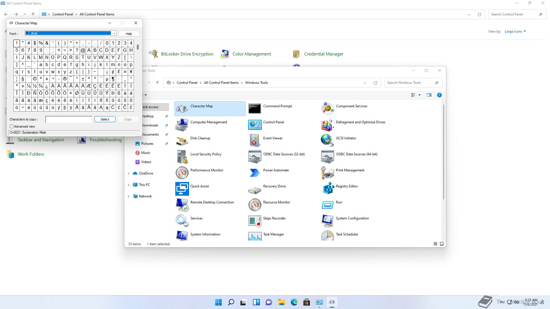Open Windows Tools address bar history dropdown
Image resolution: width=550 pixels, height=309 pixels.
click(x=365, y=83)
